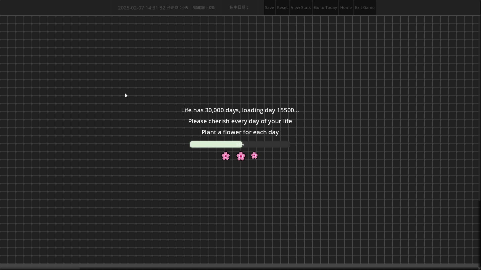Click the 'Please cherish every day' text line
The image size is (481, 270).
(240, 121)
